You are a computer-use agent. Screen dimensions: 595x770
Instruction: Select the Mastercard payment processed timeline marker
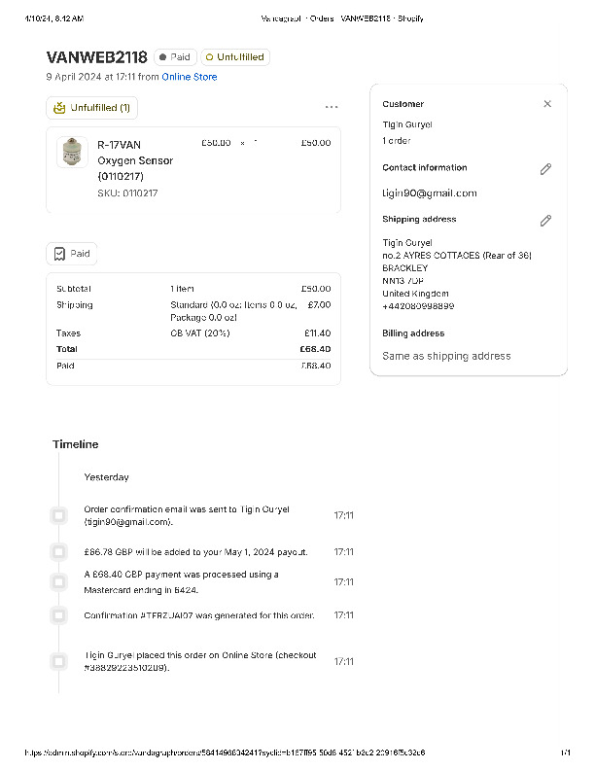[59, 581]
